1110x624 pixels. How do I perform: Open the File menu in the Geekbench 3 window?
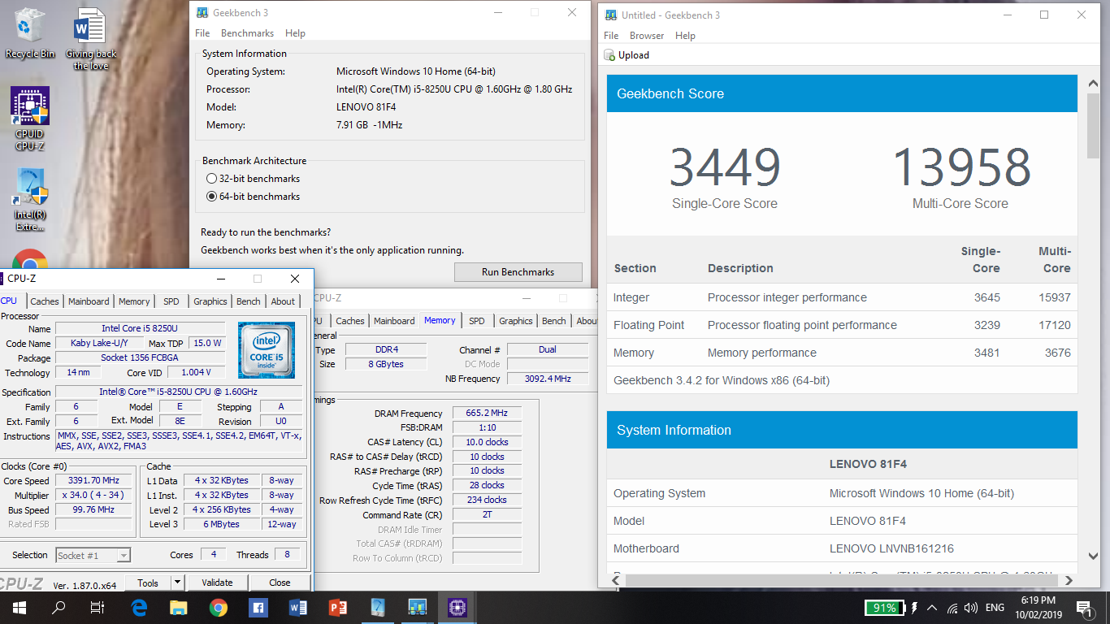202,33
